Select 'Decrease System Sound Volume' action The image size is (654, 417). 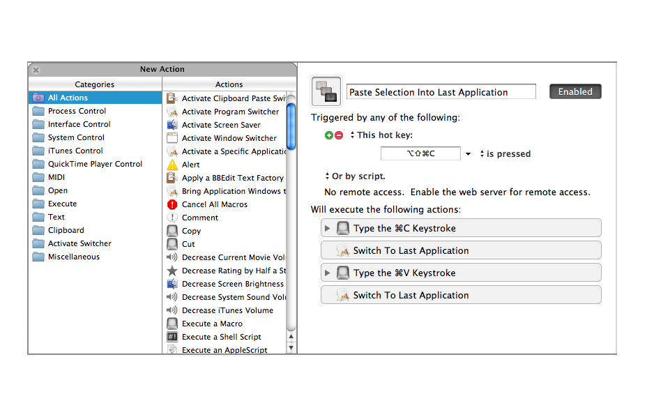225,297
